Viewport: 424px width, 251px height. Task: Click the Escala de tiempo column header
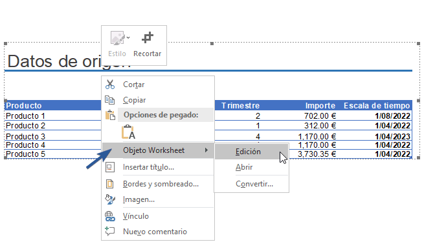coord(377,105)
